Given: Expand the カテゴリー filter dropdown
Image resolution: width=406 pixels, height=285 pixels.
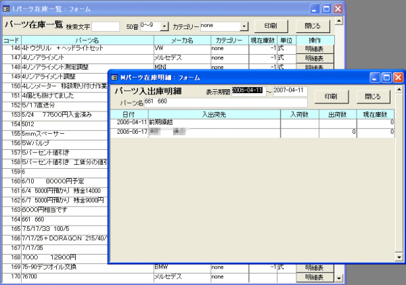Looking at the screenshot, I should [x=239, y=26].
